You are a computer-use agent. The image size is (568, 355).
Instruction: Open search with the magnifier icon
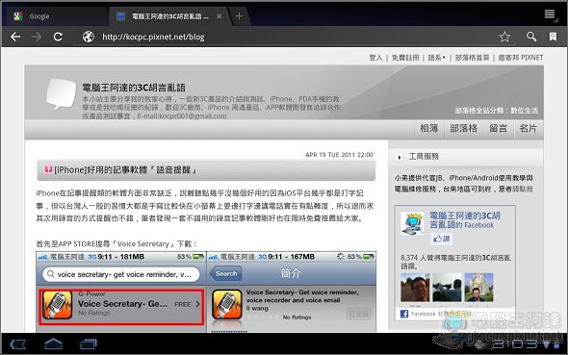pos(531,37)
